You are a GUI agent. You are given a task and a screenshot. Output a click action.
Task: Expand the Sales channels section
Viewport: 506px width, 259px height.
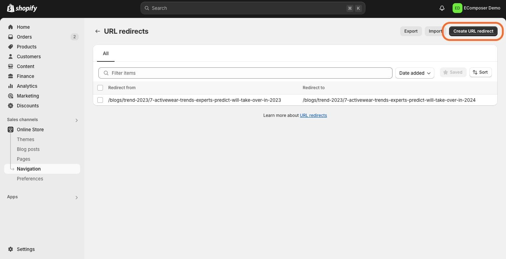point(77,120)
